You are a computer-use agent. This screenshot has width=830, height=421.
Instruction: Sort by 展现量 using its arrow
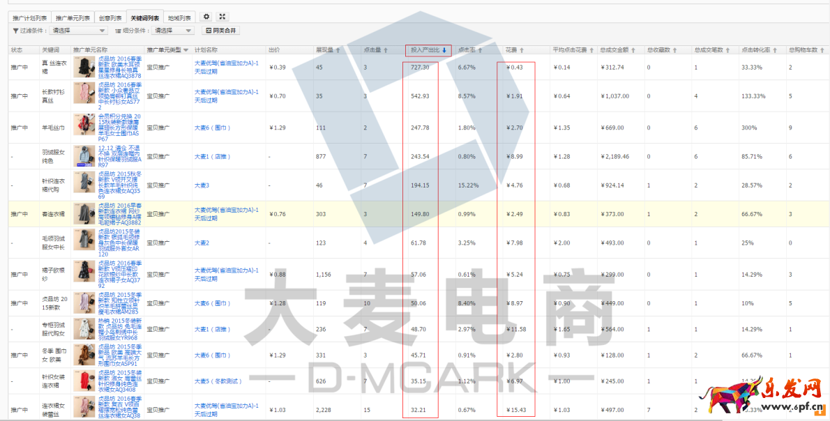click(x=339, y=50)
